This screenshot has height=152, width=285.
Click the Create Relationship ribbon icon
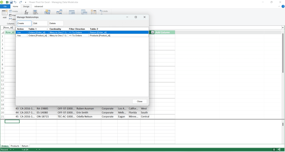tap(47, 12)
